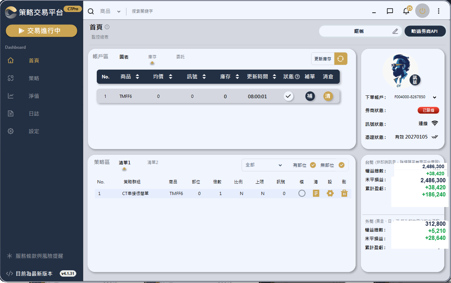This screenshot has height=283, width=451.
Task: Click 有效 20270105 certificate text
Action: (x=411, y=137)
